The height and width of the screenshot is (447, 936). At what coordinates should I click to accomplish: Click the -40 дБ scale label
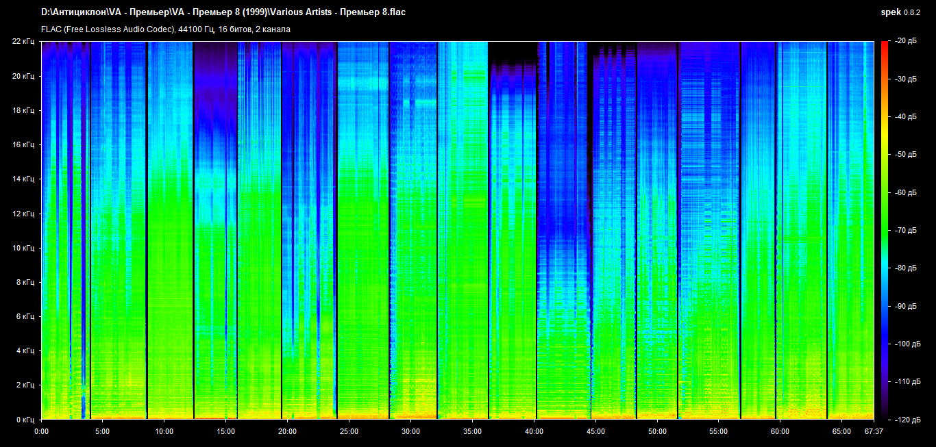click(906, 117)
